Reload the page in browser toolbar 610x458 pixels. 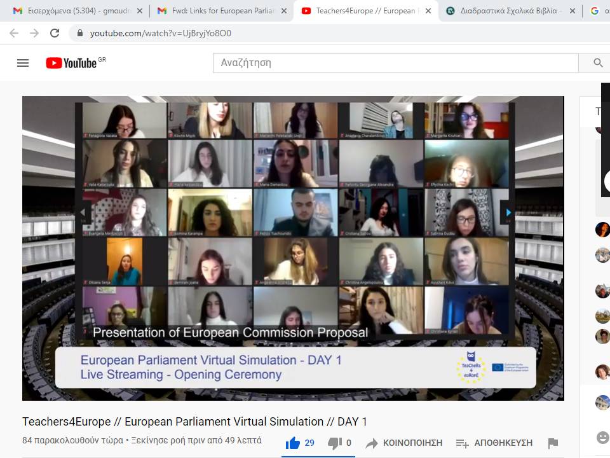(55, 33)
